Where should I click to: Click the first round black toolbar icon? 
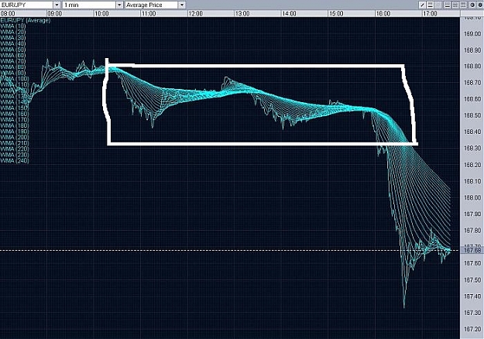pos(472,5)
